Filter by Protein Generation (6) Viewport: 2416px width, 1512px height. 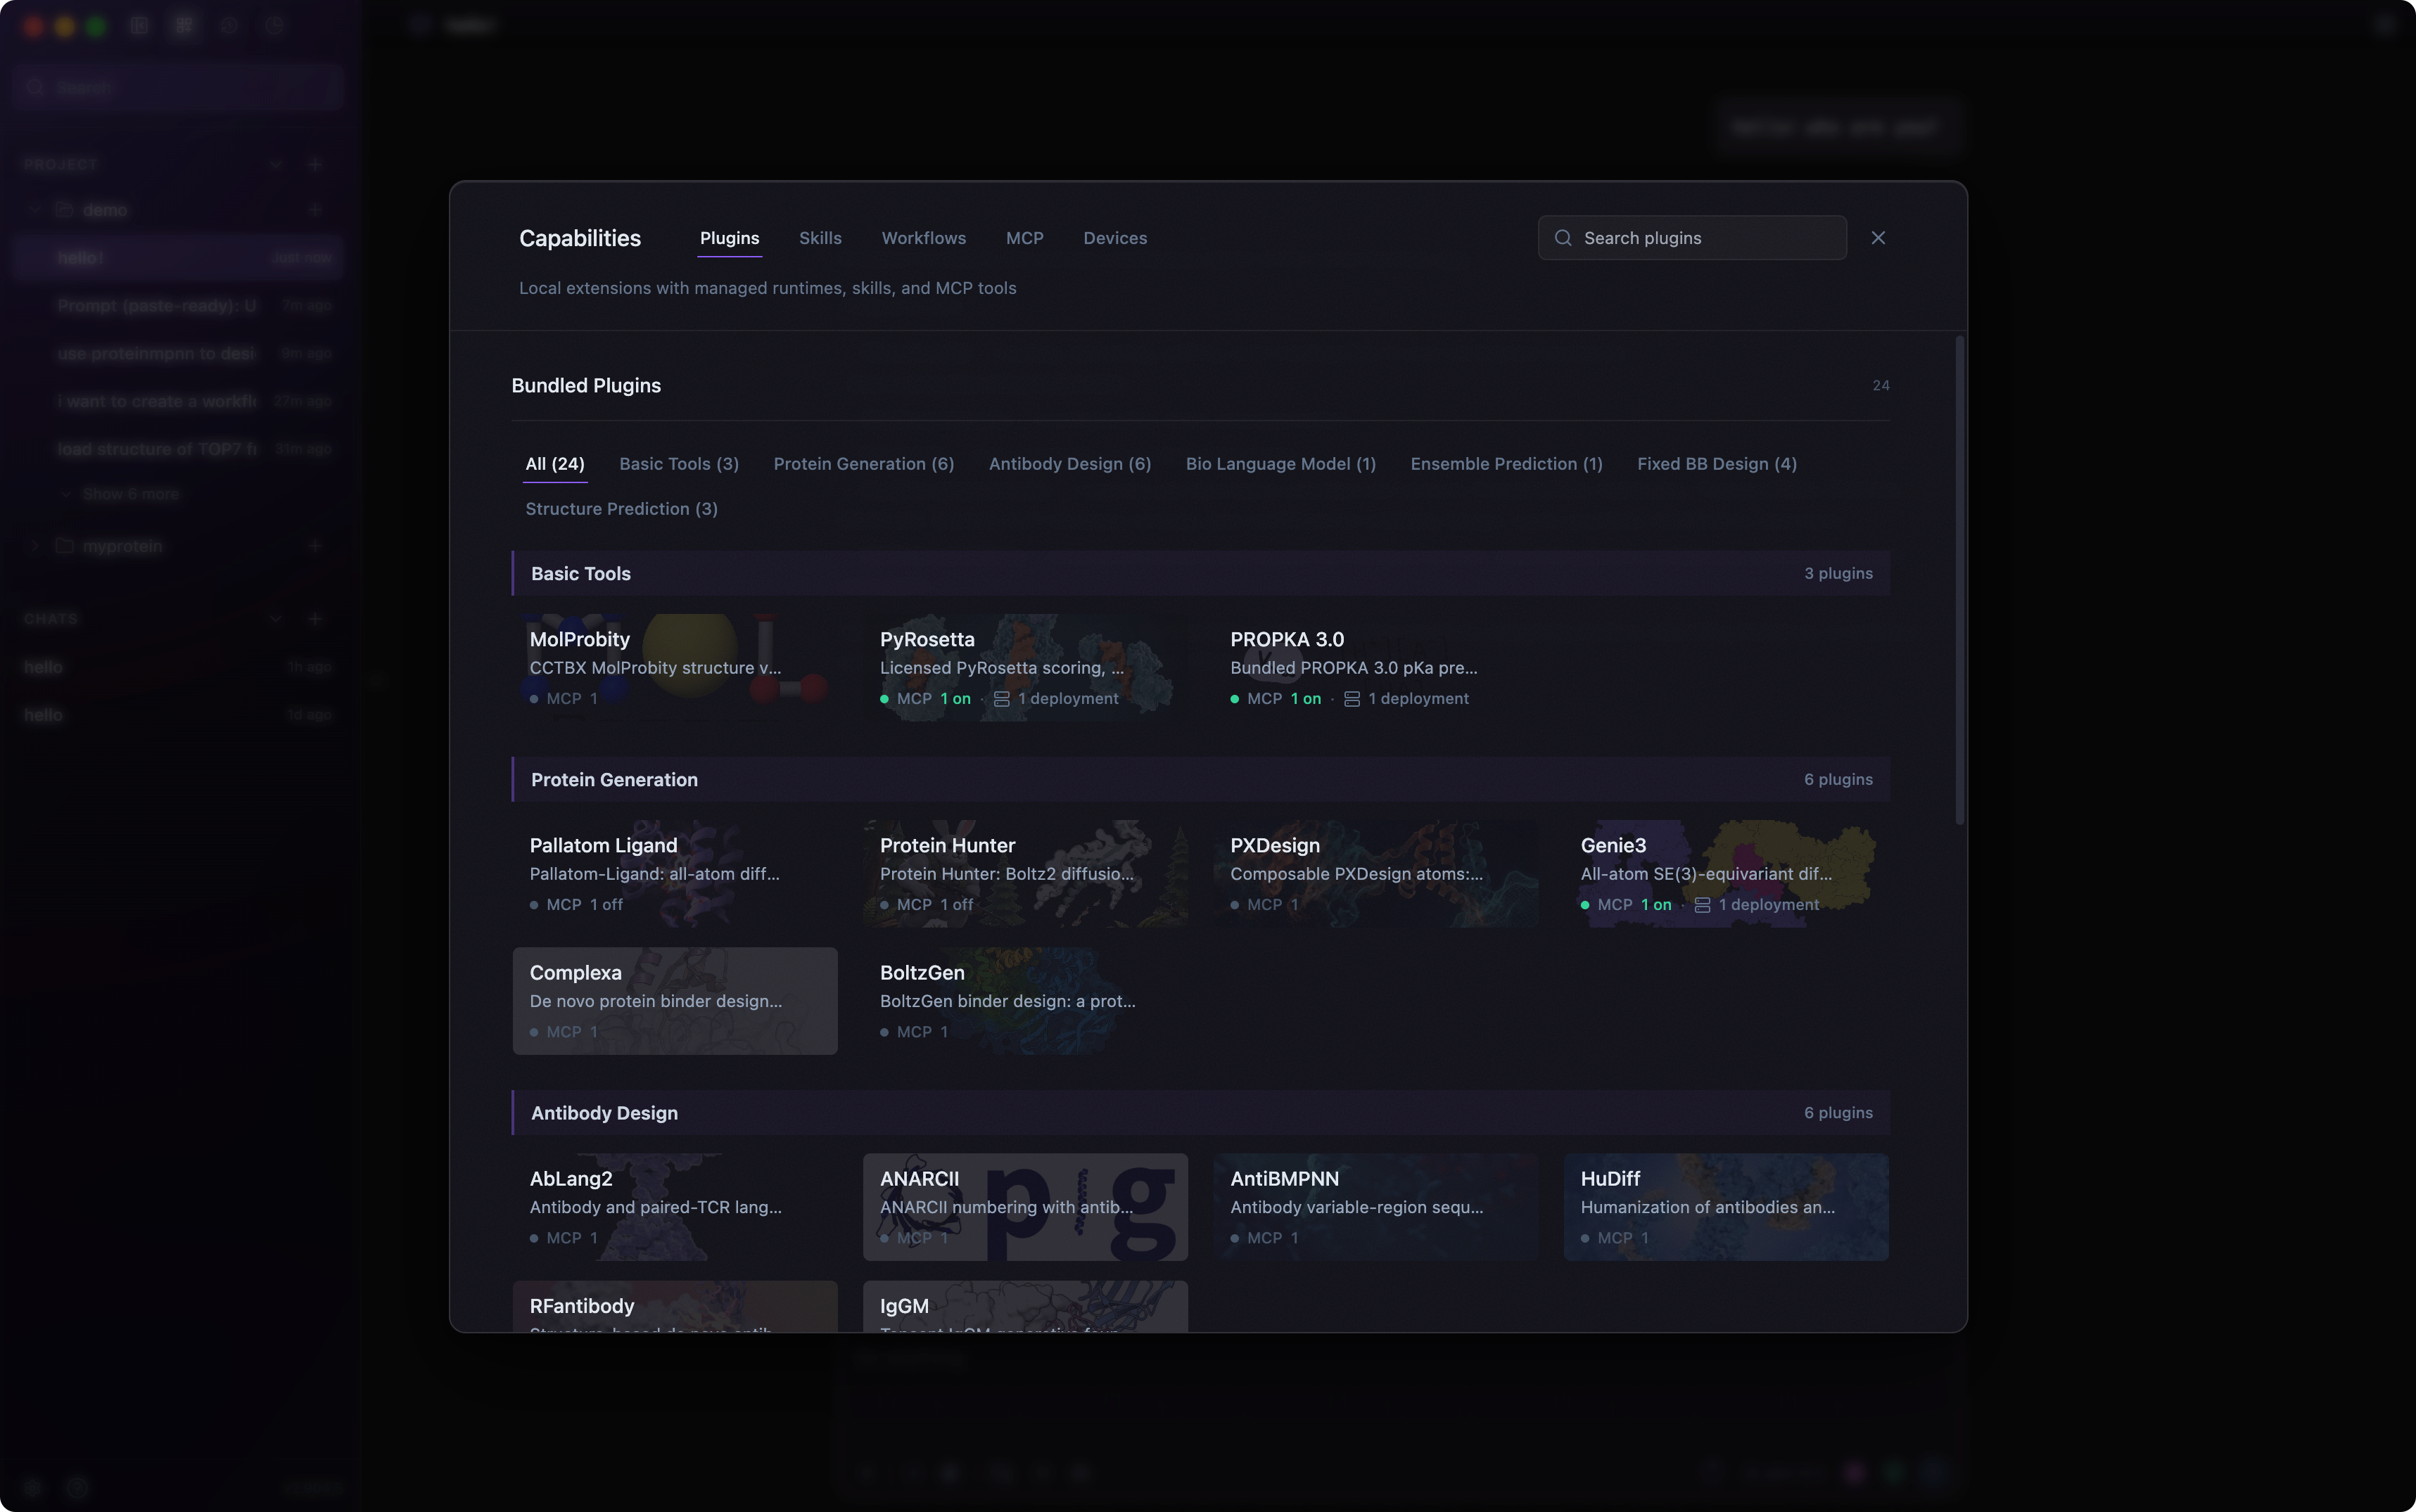click(863, 464)
